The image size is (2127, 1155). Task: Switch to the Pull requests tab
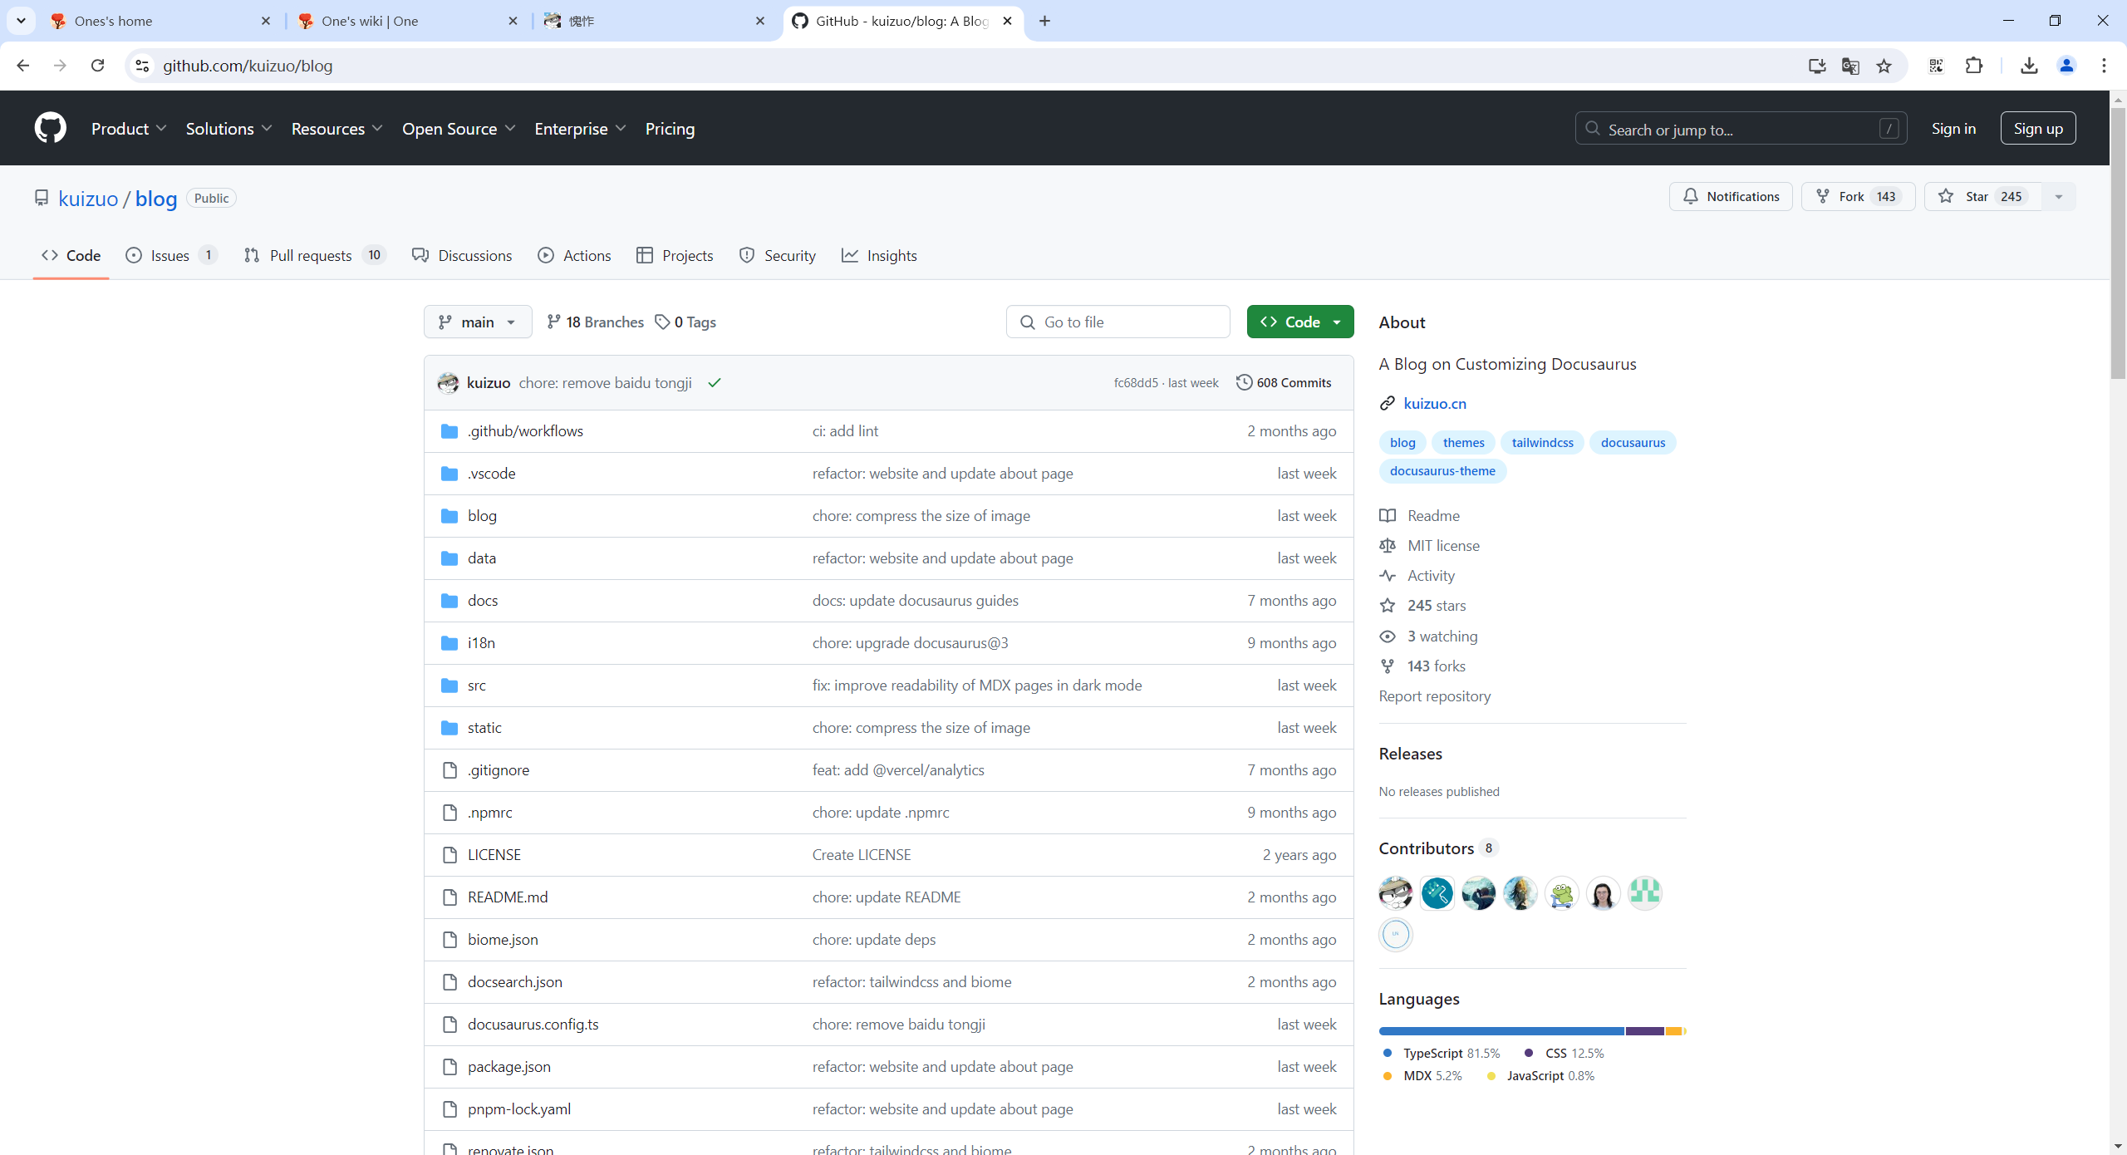point(315,255)
